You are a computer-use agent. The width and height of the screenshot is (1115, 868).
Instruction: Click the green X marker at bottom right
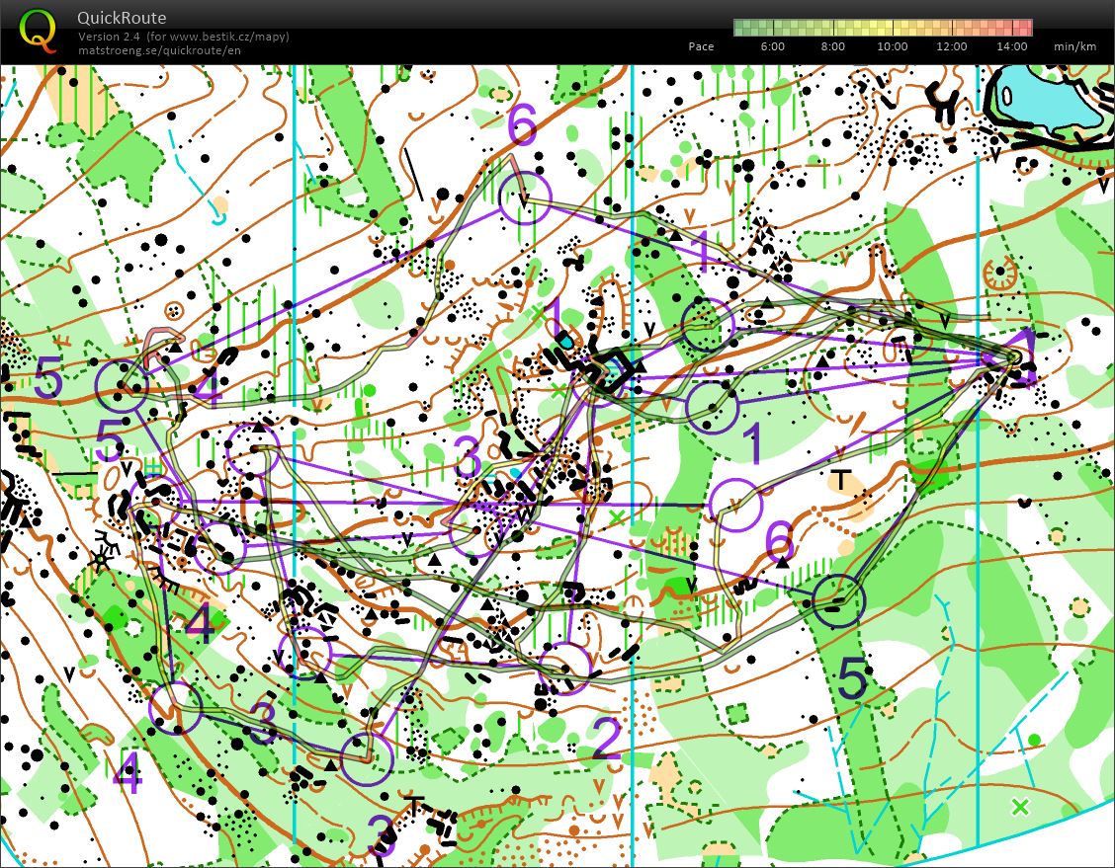pos(1020,807)
